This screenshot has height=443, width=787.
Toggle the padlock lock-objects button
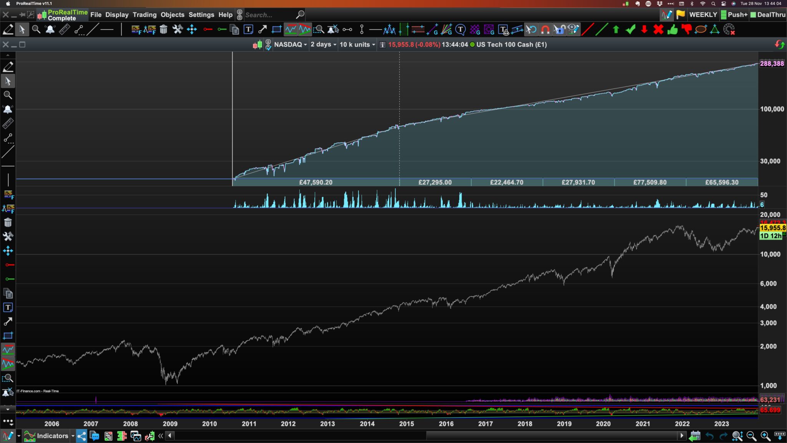tap(559, 30)
